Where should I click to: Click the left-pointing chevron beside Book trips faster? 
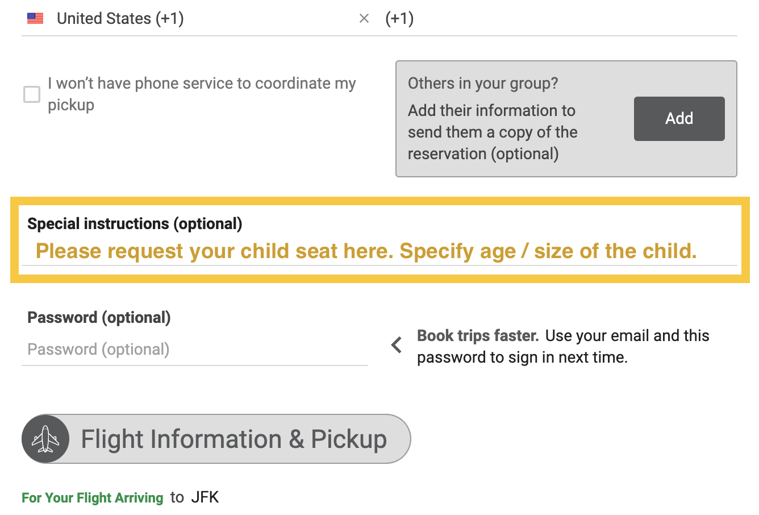click(x=396, y=345)
